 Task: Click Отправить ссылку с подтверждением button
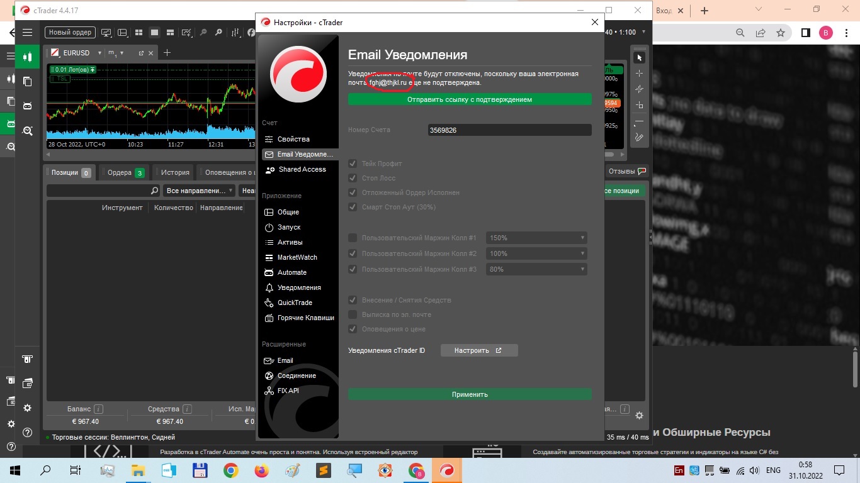pyautogui.click(x=470, y=99)
